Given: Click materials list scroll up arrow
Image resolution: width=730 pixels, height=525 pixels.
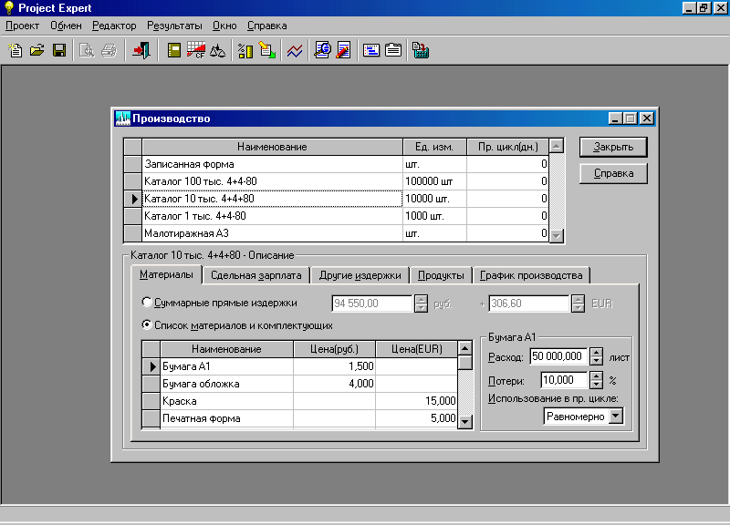Looking at the screenshot, I should pos(465,348).
